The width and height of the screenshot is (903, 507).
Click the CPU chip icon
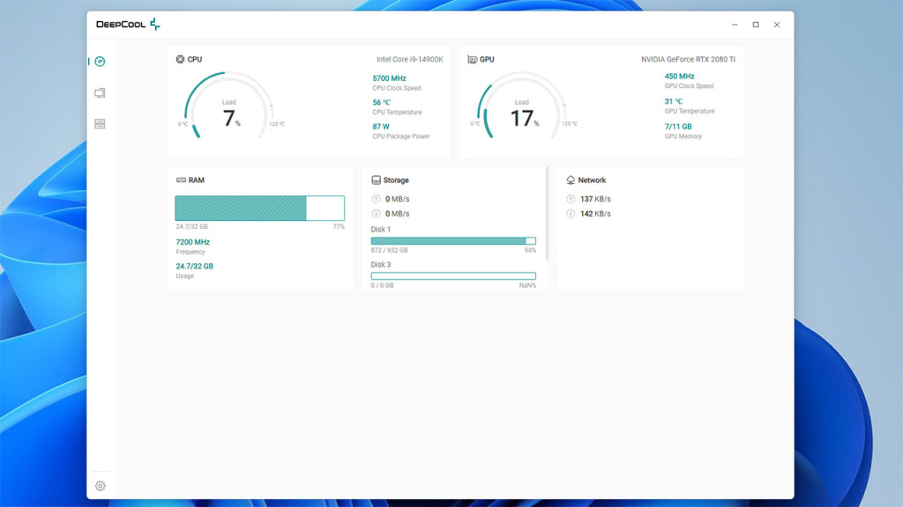[181, 60]
